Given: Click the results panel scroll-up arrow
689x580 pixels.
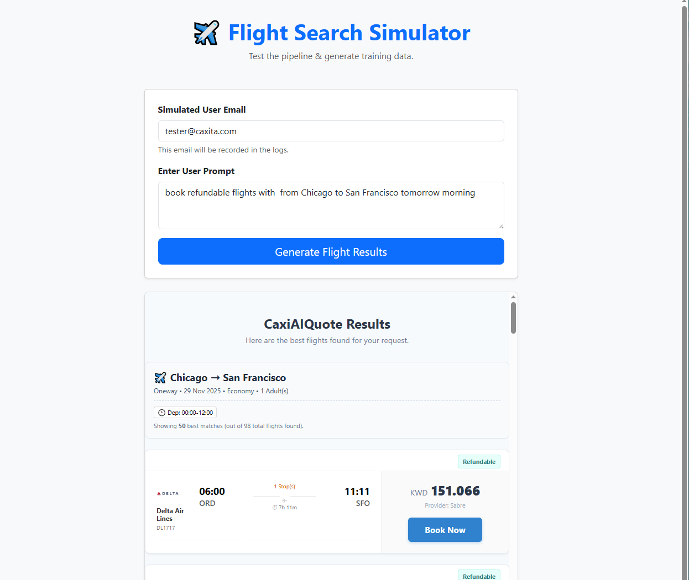Looking at the screenshot, I should 513,297.
